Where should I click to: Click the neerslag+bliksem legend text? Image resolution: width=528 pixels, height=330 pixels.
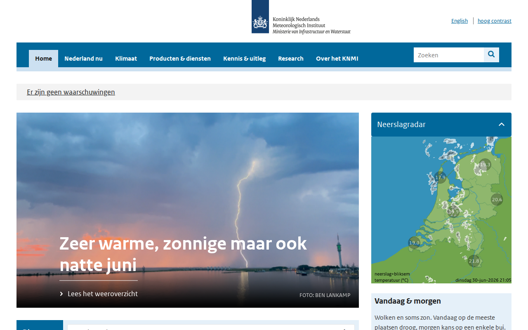coord(392,274)
